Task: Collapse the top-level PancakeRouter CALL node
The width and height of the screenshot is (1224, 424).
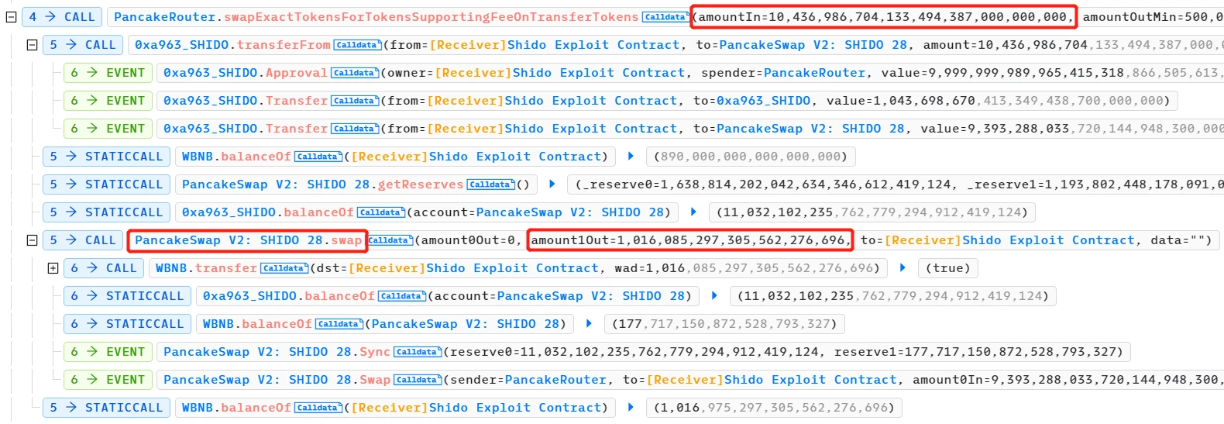Action: (11, 17)
